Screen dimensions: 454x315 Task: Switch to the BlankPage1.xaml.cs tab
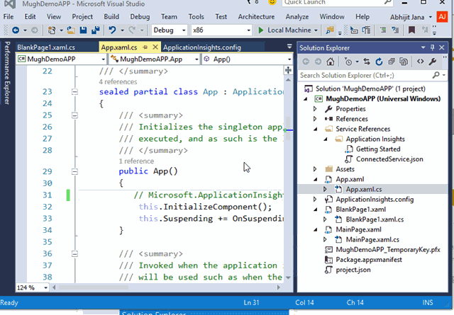click(45, 47)
